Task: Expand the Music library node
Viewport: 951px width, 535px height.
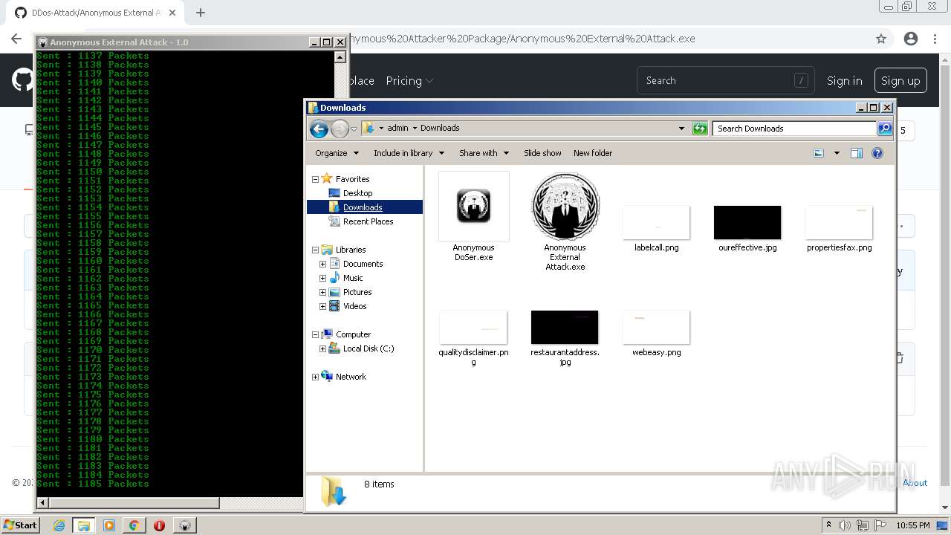Action: pyautogui.click(x=322, y=278)
